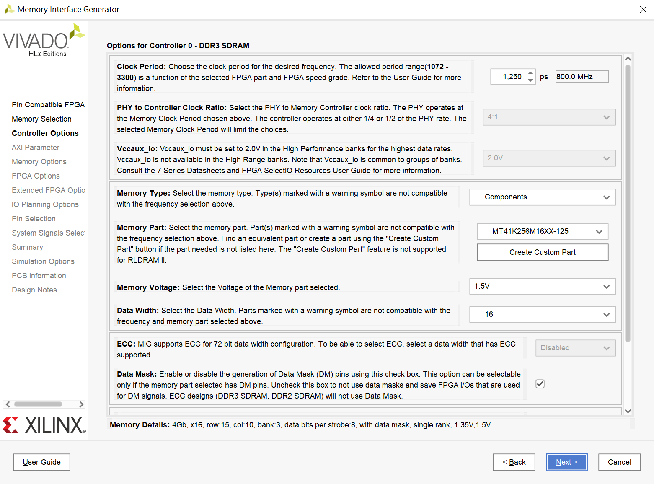Click 'Options for Controller 0 - DDR3 SDRAM' heading
654x484 pixels.
(x=178, y=46)
